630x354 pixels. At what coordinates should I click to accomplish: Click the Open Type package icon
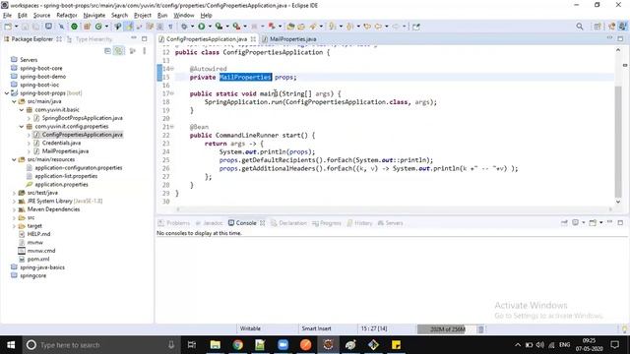pyautogui.click(x=290, y=27)
